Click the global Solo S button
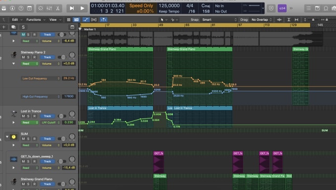This screenshot has width=336, height=190. pos(23,27)
